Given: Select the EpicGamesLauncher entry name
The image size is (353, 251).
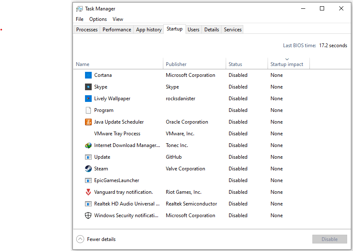Looking at the screenshot, I should (116, 180).
